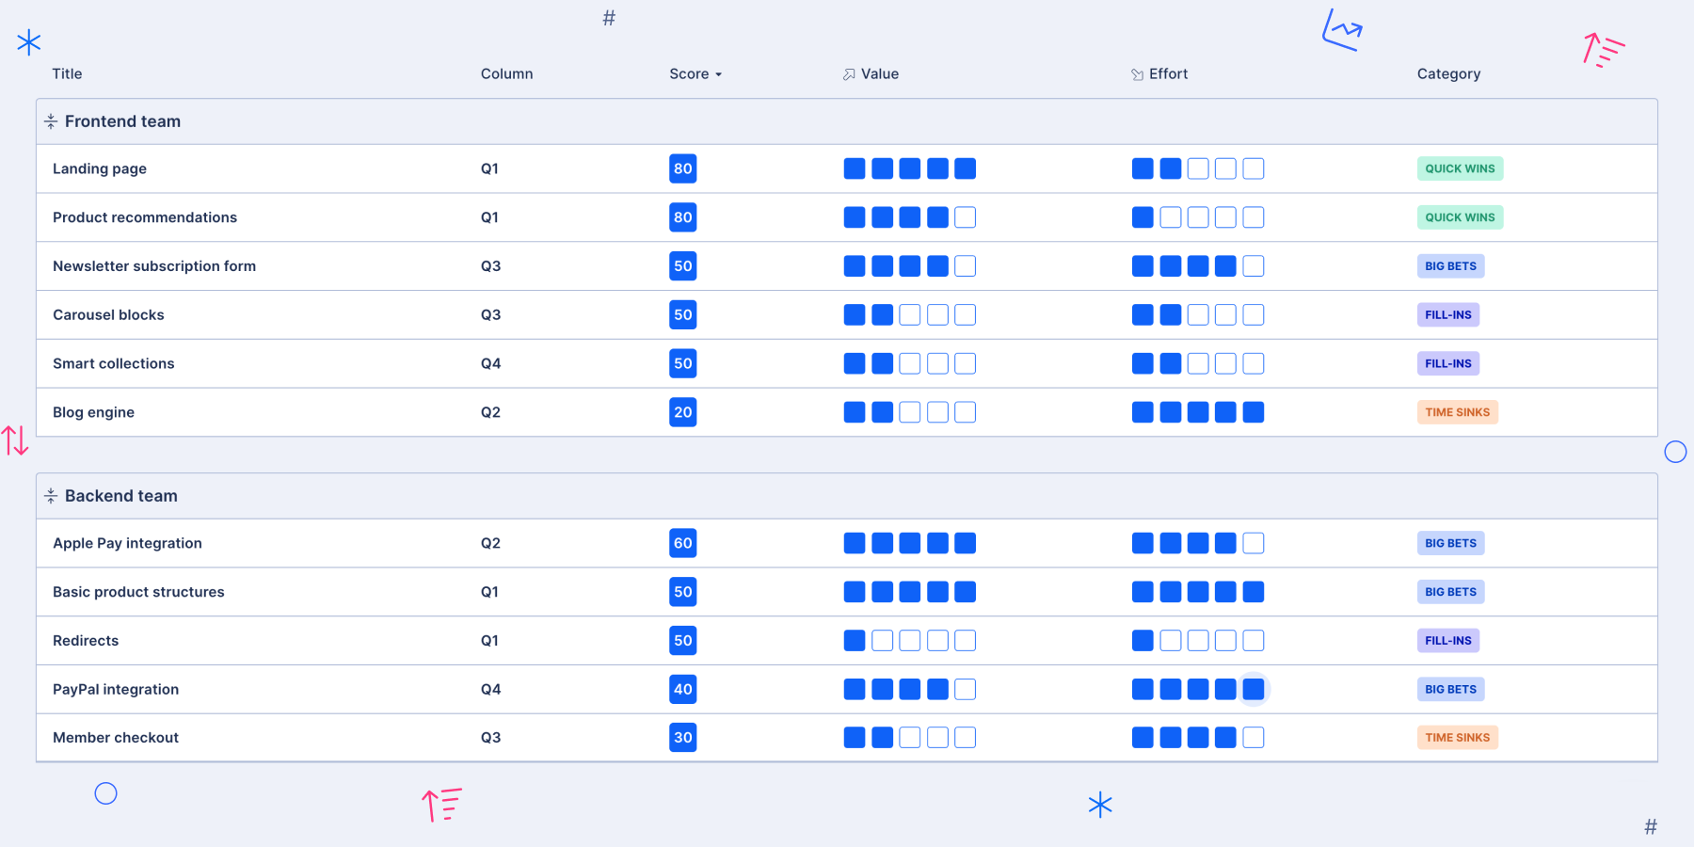Fill the third Effort square for Redirects

[x=1197, y=640]
